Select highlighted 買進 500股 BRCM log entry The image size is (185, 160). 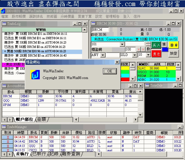pos(42,51)
